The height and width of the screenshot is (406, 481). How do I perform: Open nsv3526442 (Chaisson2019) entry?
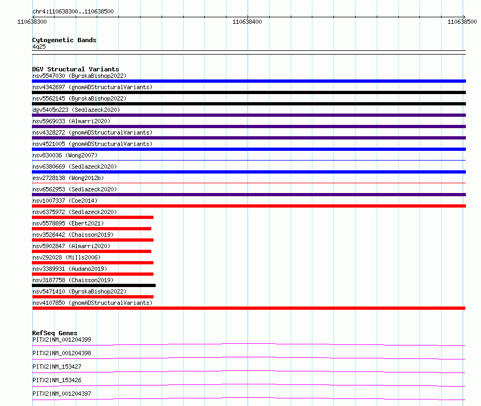tap(73, 235)
